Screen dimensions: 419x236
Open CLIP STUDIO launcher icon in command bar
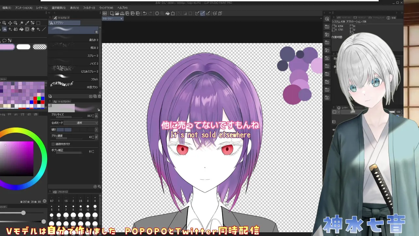tap(105, 13)
